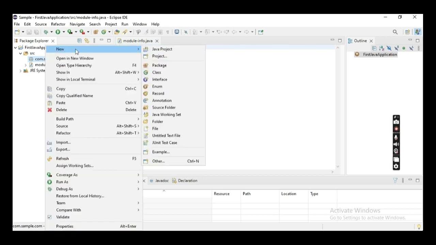Viewport: 436px width, 245px height.
Task: Click Delete in the context menu
Action: point(94,110)
